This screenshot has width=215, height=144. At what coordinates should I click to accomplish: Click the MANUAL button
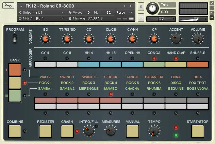(x=132, y=131)
